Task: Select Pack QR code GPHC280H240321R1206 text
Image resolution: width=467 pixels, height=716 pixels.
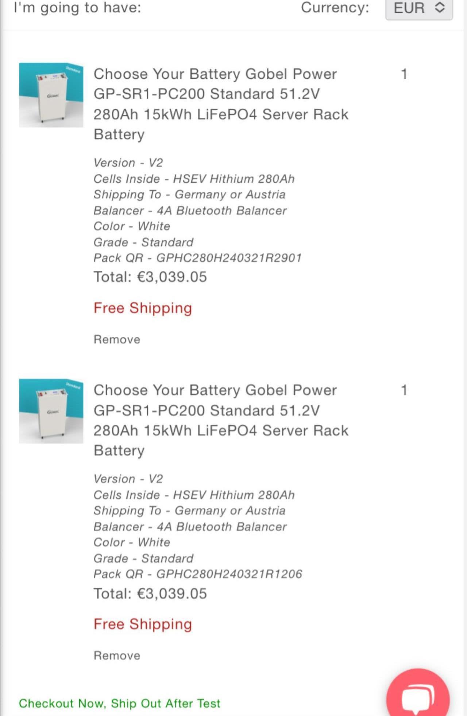Action: click(229, 574)
